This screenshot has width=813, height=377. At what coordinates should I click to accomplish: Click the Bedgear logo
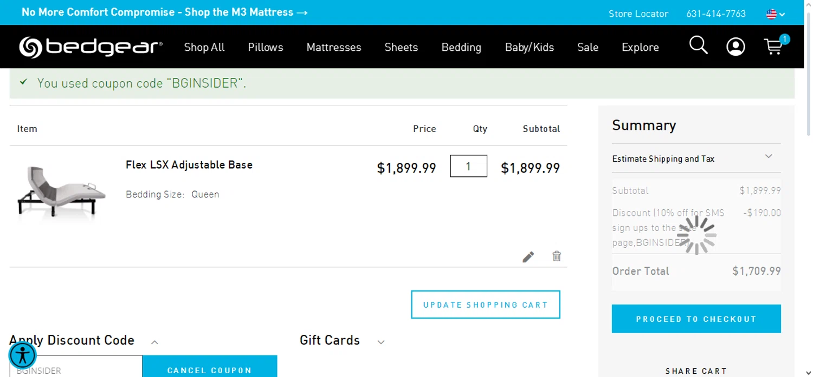91,47
